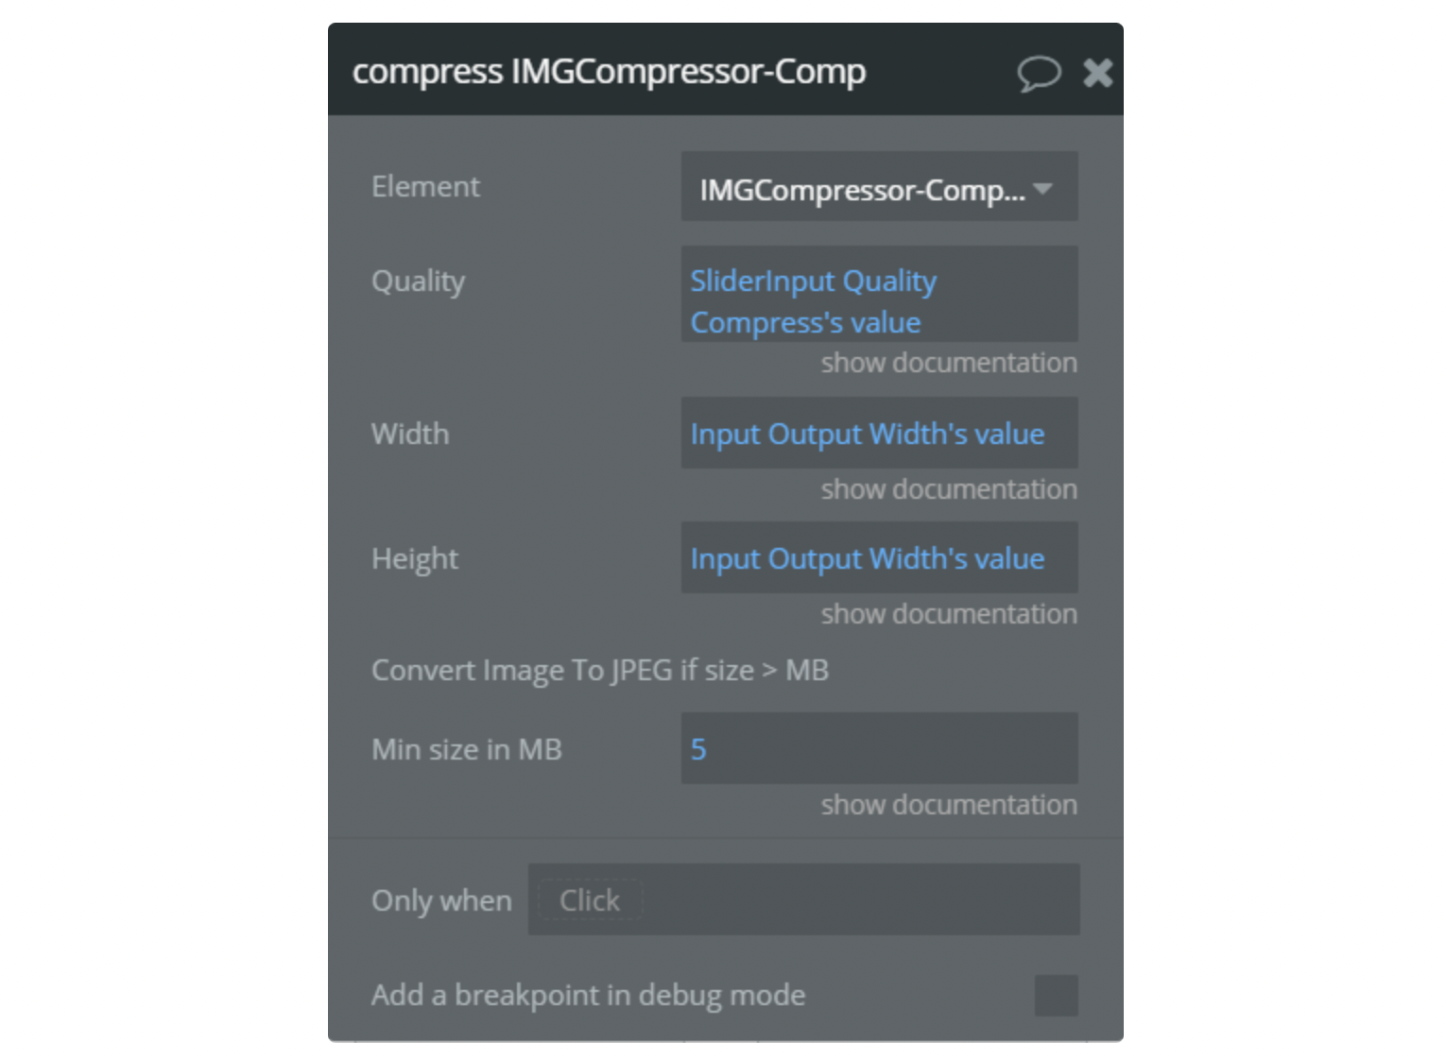Screen dimensions: 1446x1058
Task: Open the comment bubble icon
Action: 1038,73
